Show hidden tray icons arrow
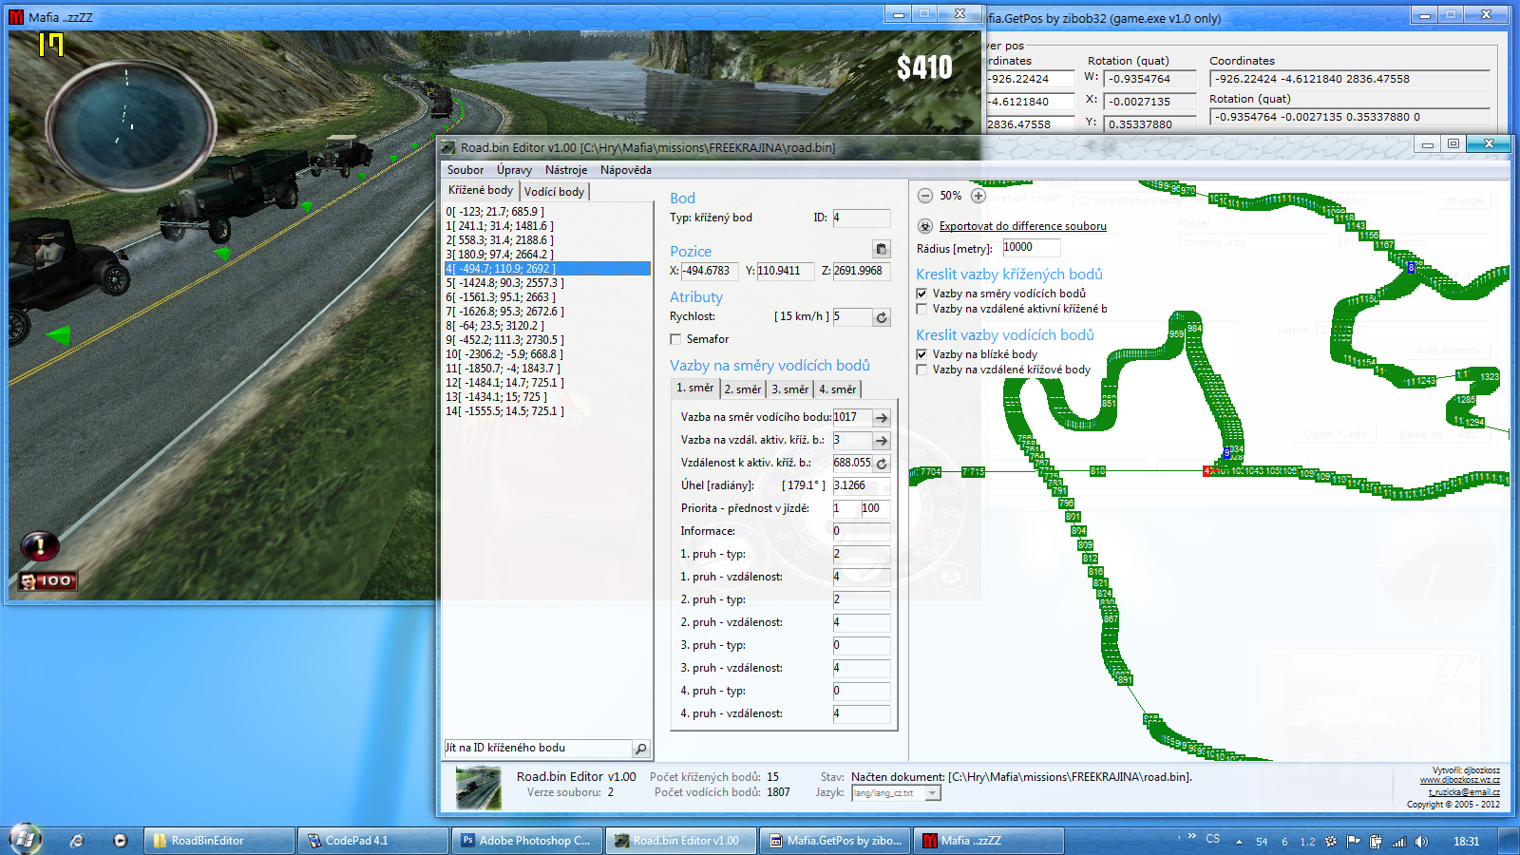 tap(1239, 842)
